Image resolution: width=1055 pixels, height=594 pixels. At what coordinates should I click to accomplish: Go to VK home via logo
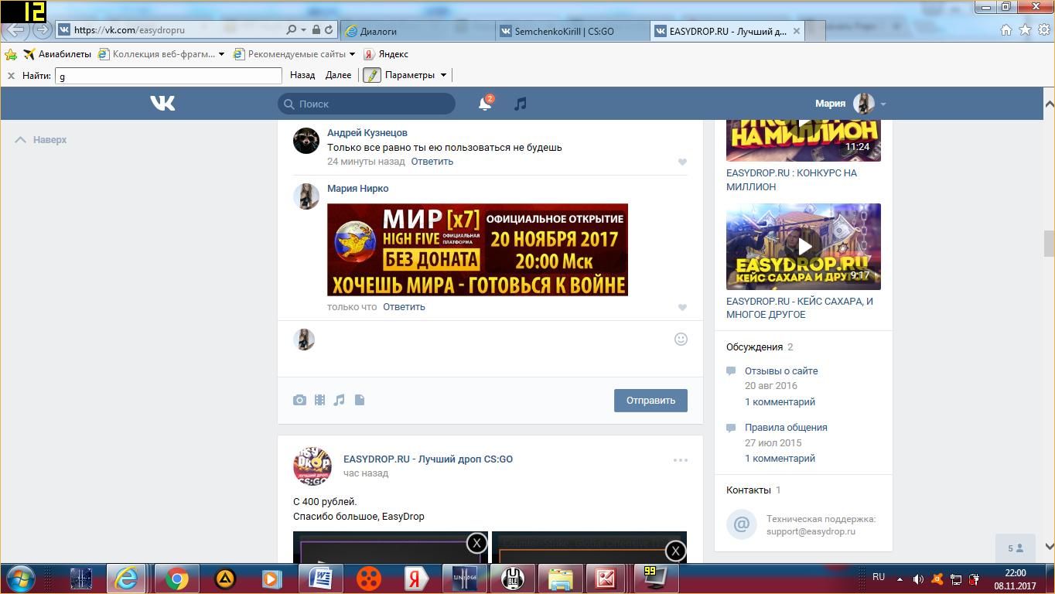click(162, 103)
